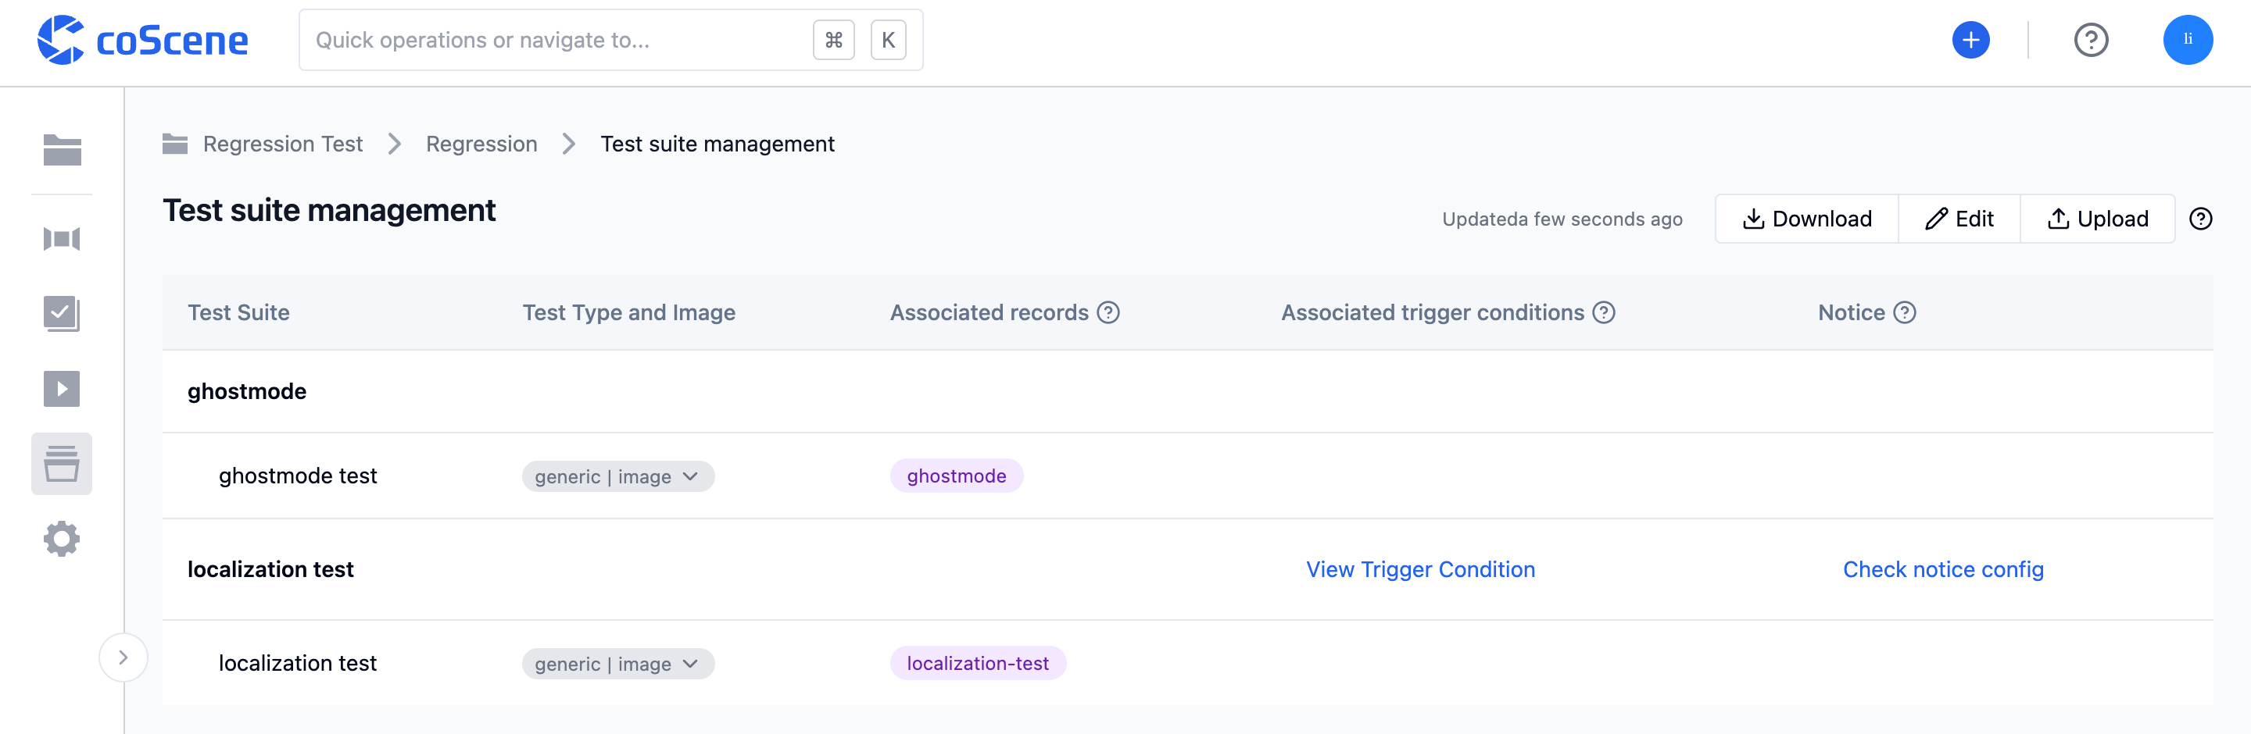Go to Regression Test breadcrumb
Screen dimensions: 2251x734
coord(282,144)
